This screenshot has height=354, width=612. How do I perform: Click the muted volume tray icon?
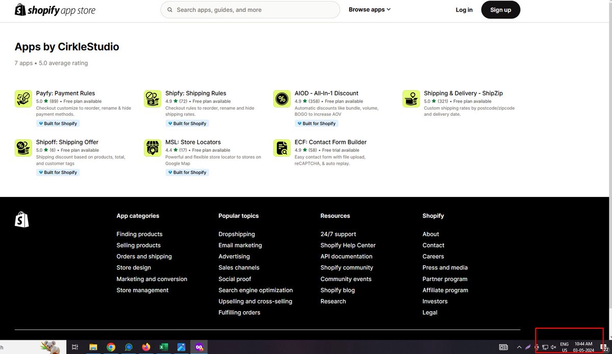click(x=553, y=347)
